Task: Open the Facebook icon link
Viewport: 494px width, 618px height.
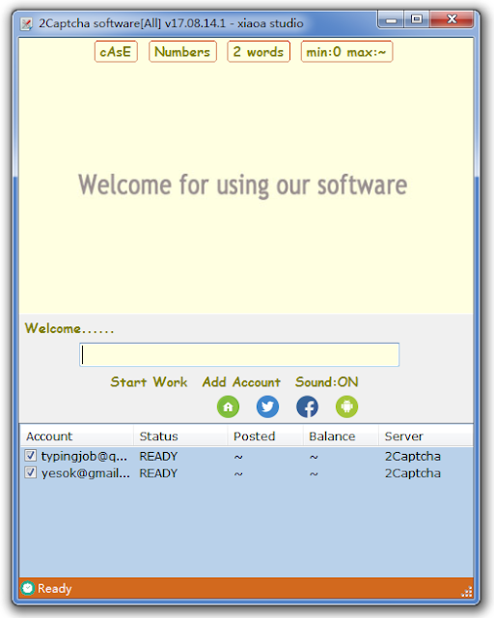Action: pyautogui.click(x=307, y=407)
